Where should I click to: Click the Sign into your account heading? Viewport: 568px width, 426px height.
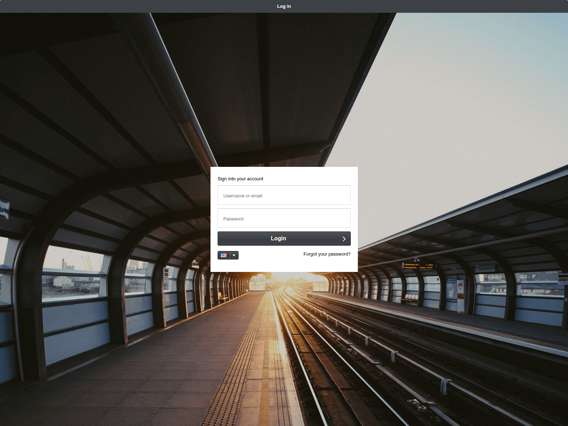pyautogui.click(x=240, y=179)
